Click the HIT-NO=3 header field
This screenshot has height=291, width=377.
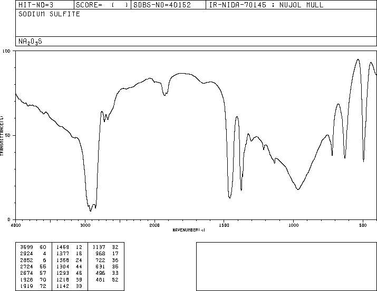click(36, 5)
